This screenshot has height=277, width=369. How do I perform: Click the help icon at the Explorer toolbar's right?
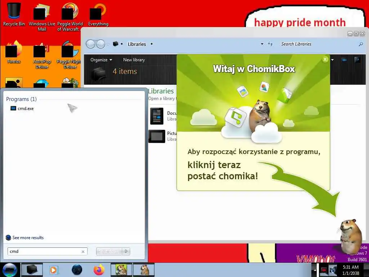pos(357,60)
